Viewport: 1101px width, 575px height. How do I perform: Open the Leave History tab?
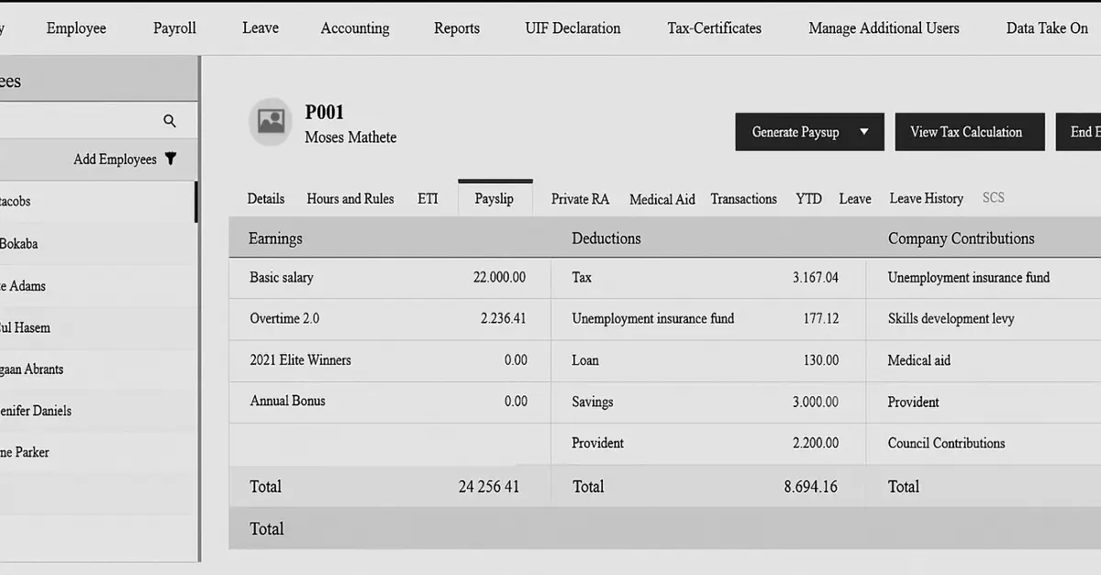tap(926, 198)
